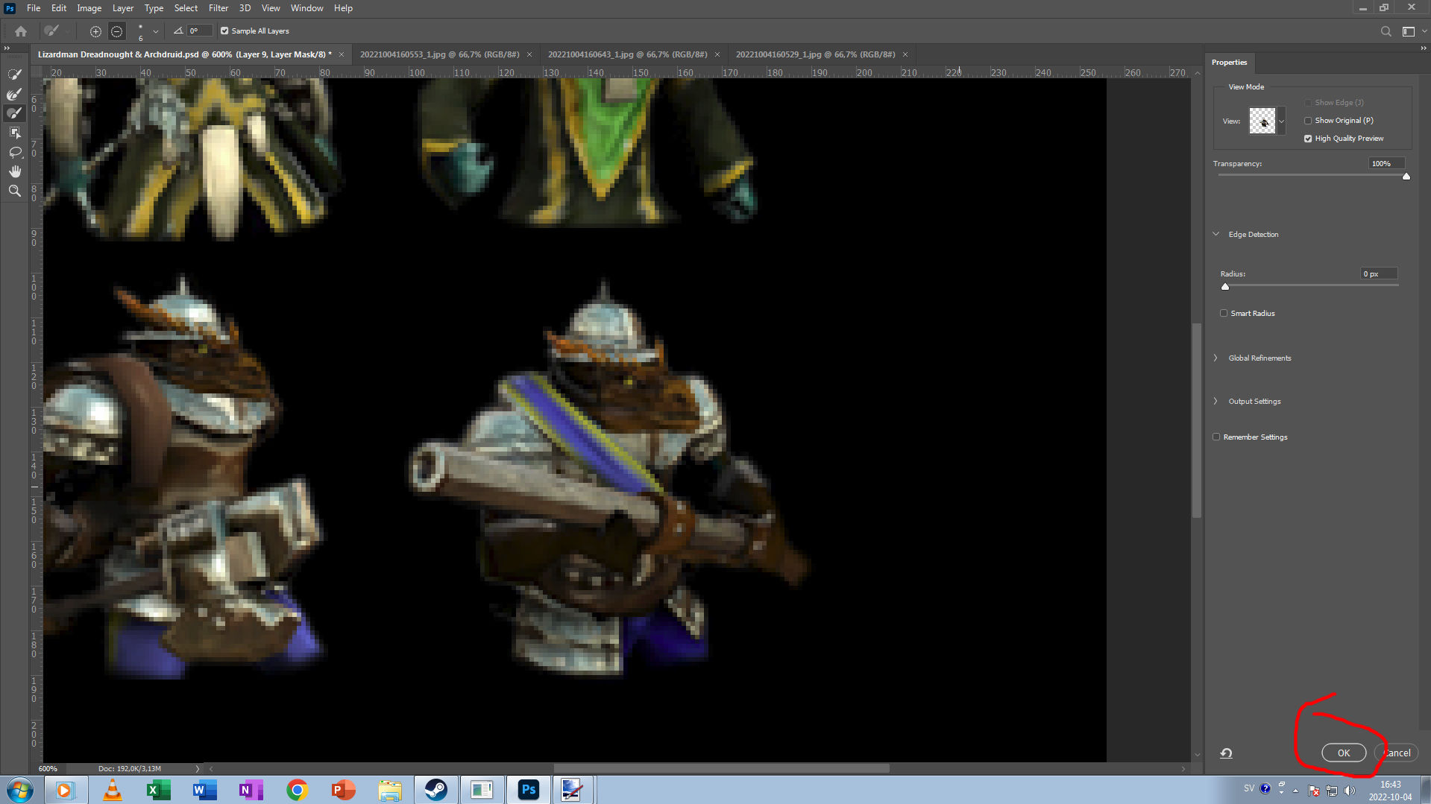Click the volume speaker tray icon
The width and height of the screenshot is (1431, 804).
coord(1350,790)
